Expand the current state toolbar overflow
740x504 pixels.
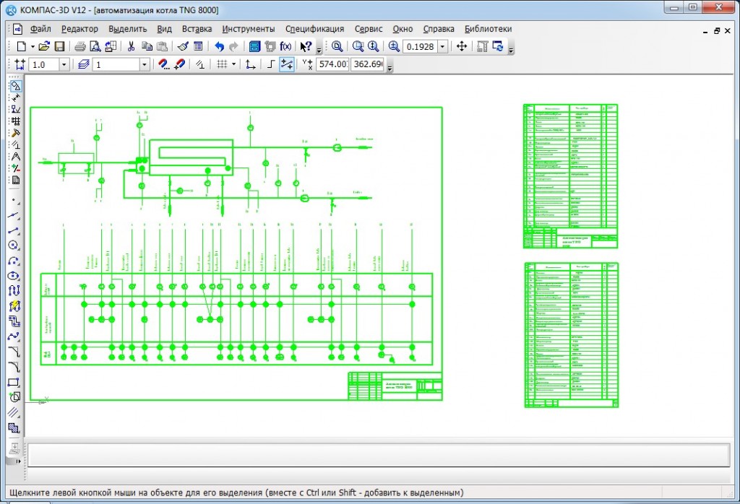click(390, 67)
